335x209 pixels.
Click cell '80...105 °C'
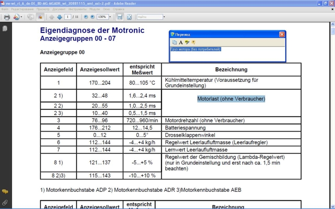point(142,83)
